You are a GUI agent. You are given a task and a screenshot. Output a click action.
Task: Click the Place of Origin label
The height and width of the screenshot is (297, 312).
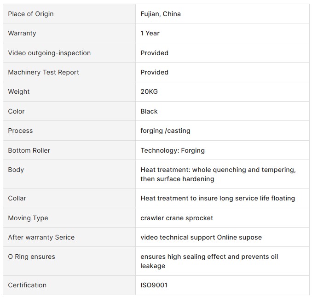[31, 14]
